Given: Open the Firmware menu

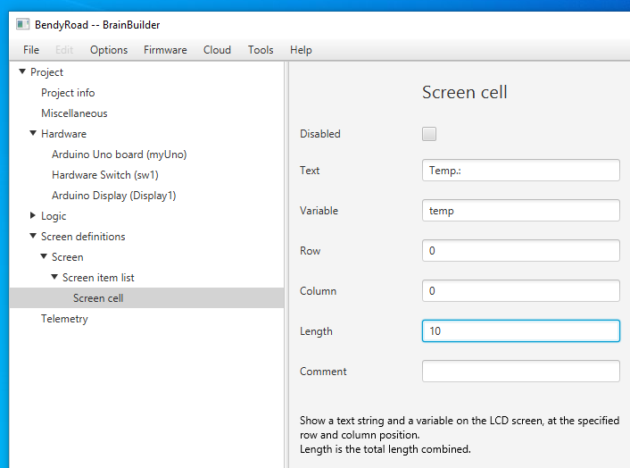Looking at the screenshot, I should tap(165, 50).
